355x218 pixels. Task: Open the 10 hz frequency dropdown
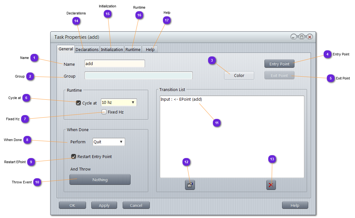coord(119,103)
